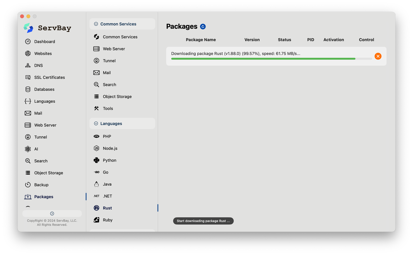413x255 pixels.
Task: Click the Databases cylinder icon
Action: point(28,89)
